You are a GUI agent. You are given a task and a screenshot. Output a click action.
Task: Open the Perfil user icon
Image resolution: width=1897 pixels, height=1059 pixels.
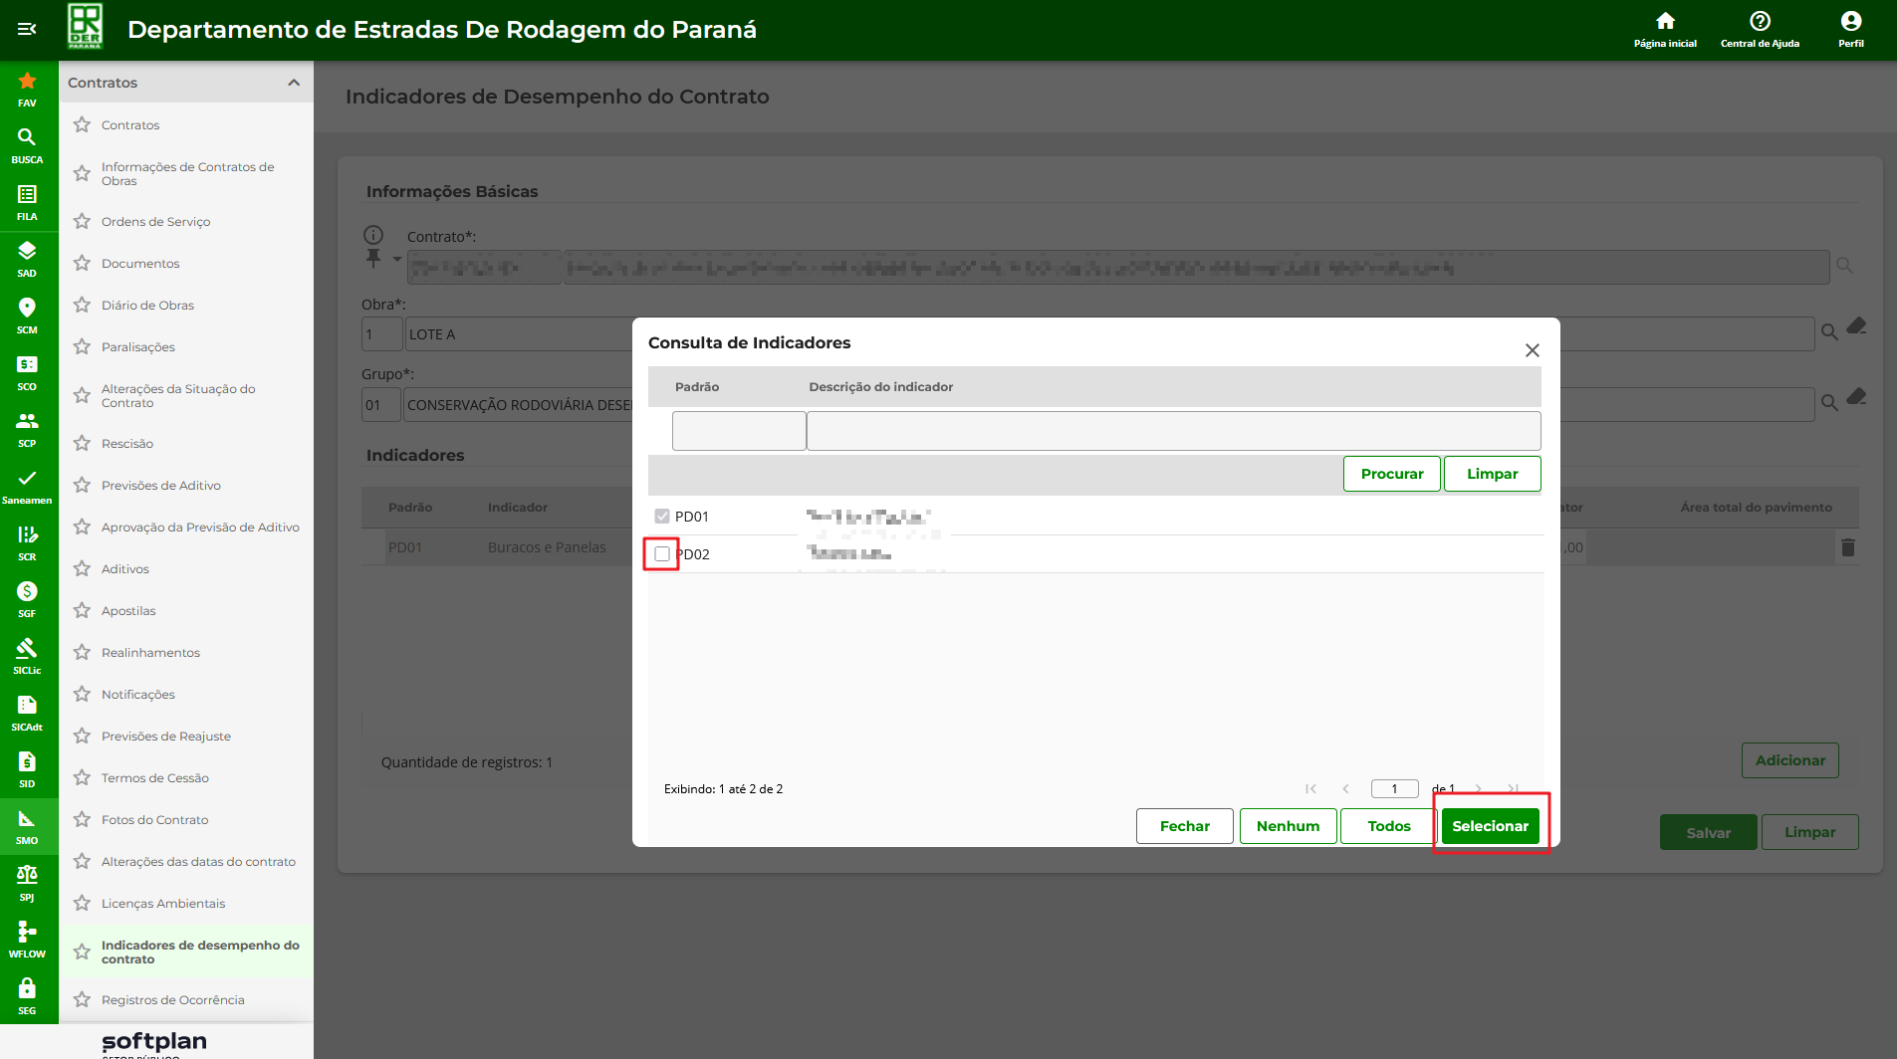click(1850, 22)
